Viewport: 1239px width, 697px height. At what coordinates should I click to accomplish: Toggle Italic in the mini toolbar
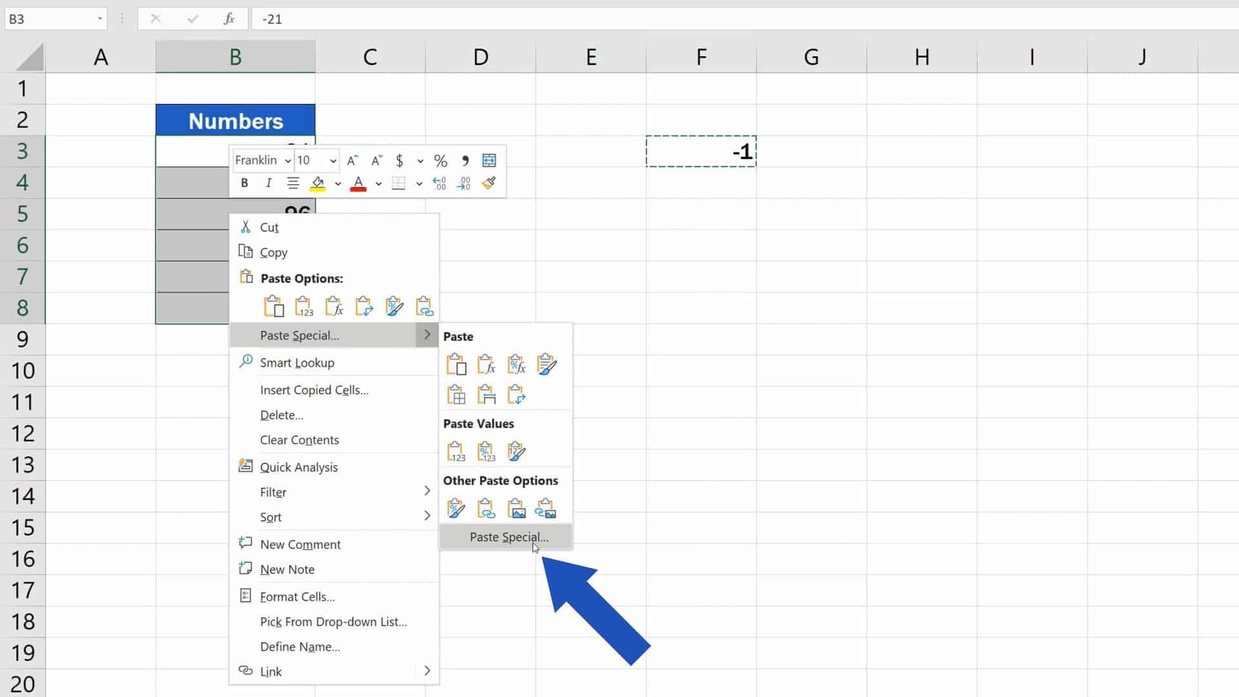[268, 183]
